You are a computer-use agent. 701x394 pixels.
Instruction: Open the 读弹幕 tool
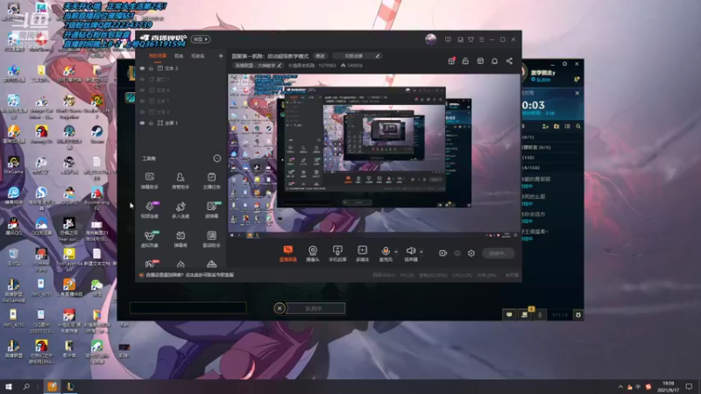click(211, 209)
